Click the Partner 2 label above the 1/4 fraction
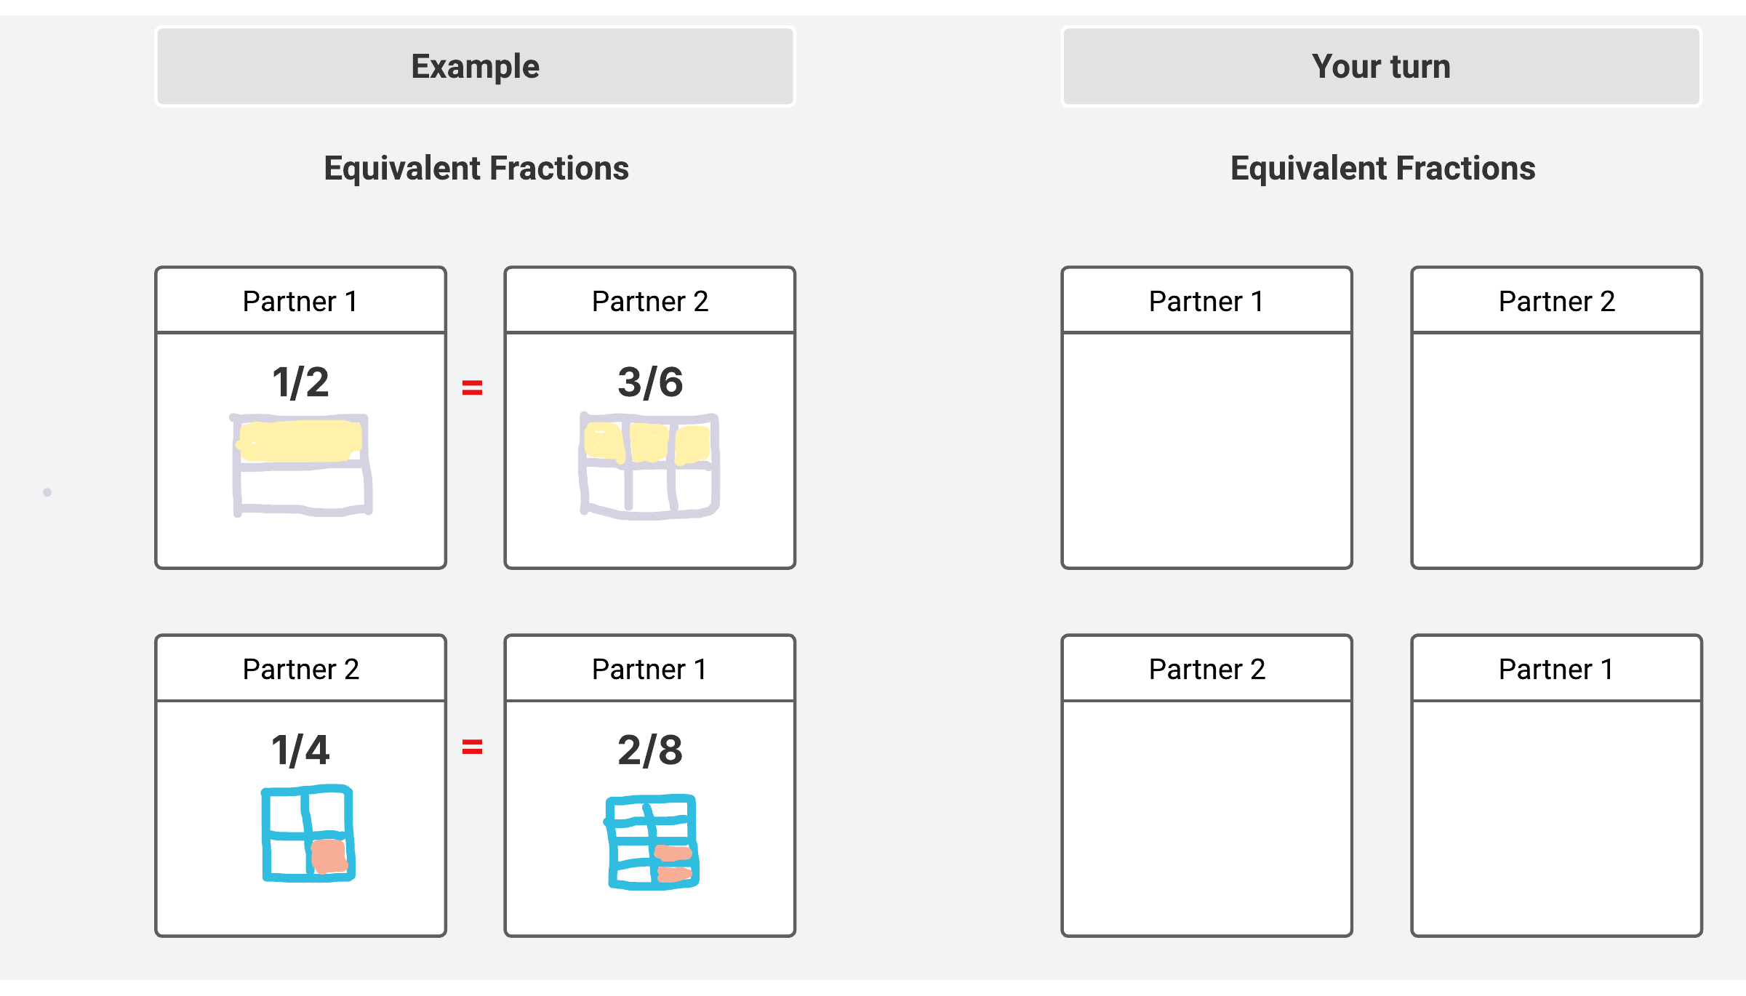The width and height of the screenshot is (1746, 996). pyautogui.click(x=300, y=669)
